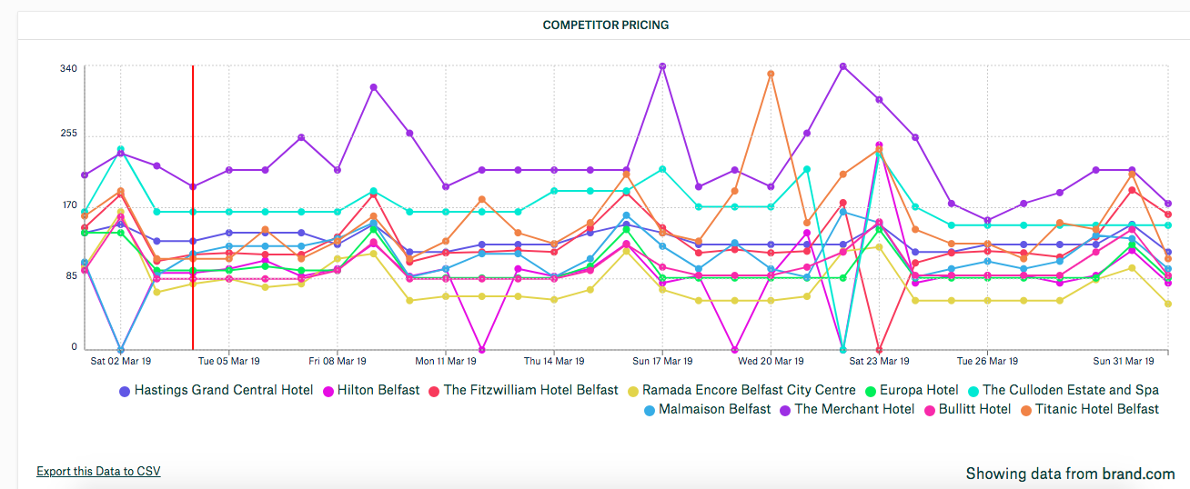This screenshot has height=489, width=1190.
Task: Click the Hastings Grand Central Hotel legend dot
Action: coord(125,391)
